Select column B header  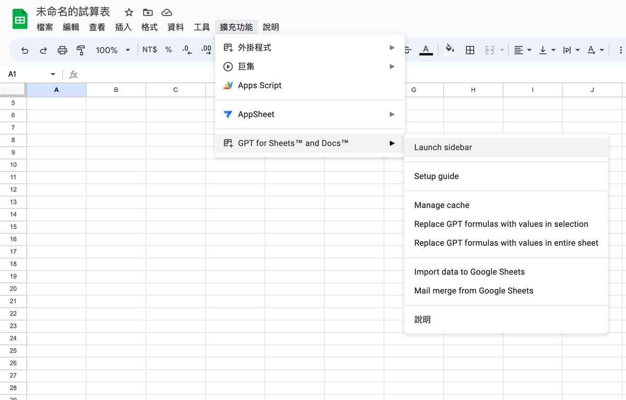pos(116,90)
